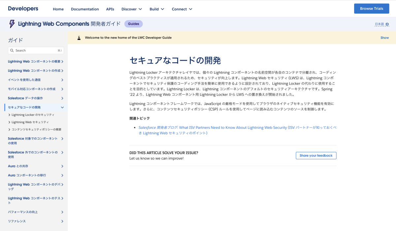Click the globe icon next to 日本語
Viewport: 396px width, 231px height.
(387, 24)
